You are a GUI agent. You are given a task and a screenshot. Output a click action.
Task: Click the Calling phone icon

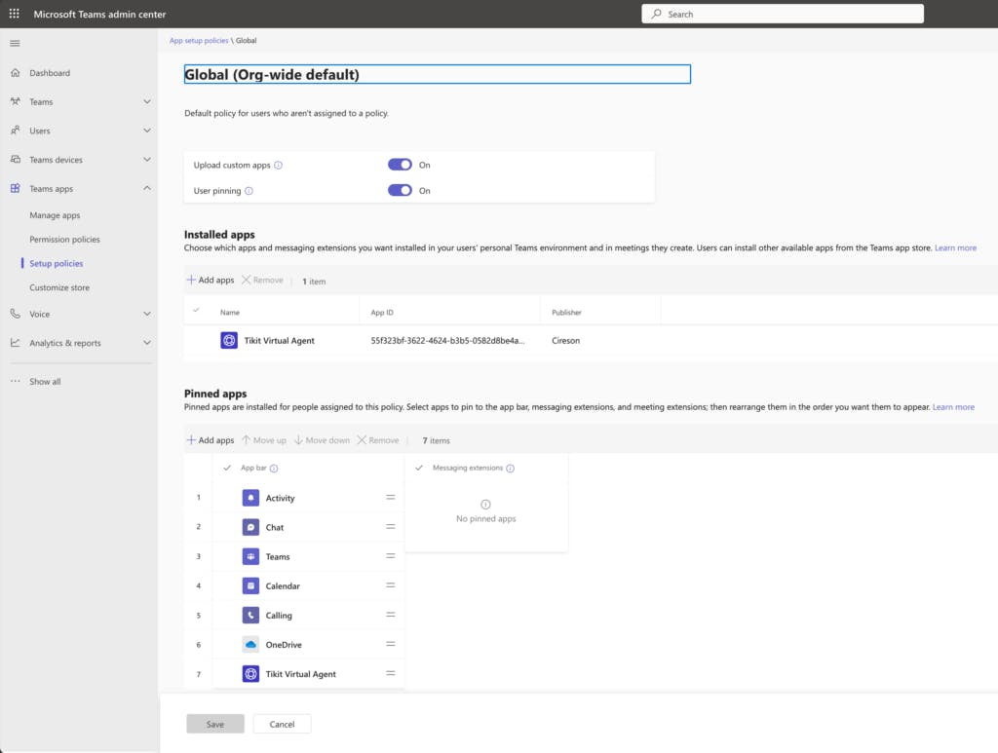point(250,616)
